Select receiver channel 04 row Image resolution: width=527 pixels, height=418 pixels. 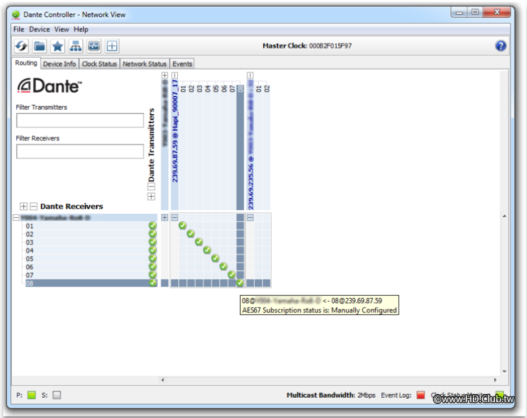[x=91, y=251]
